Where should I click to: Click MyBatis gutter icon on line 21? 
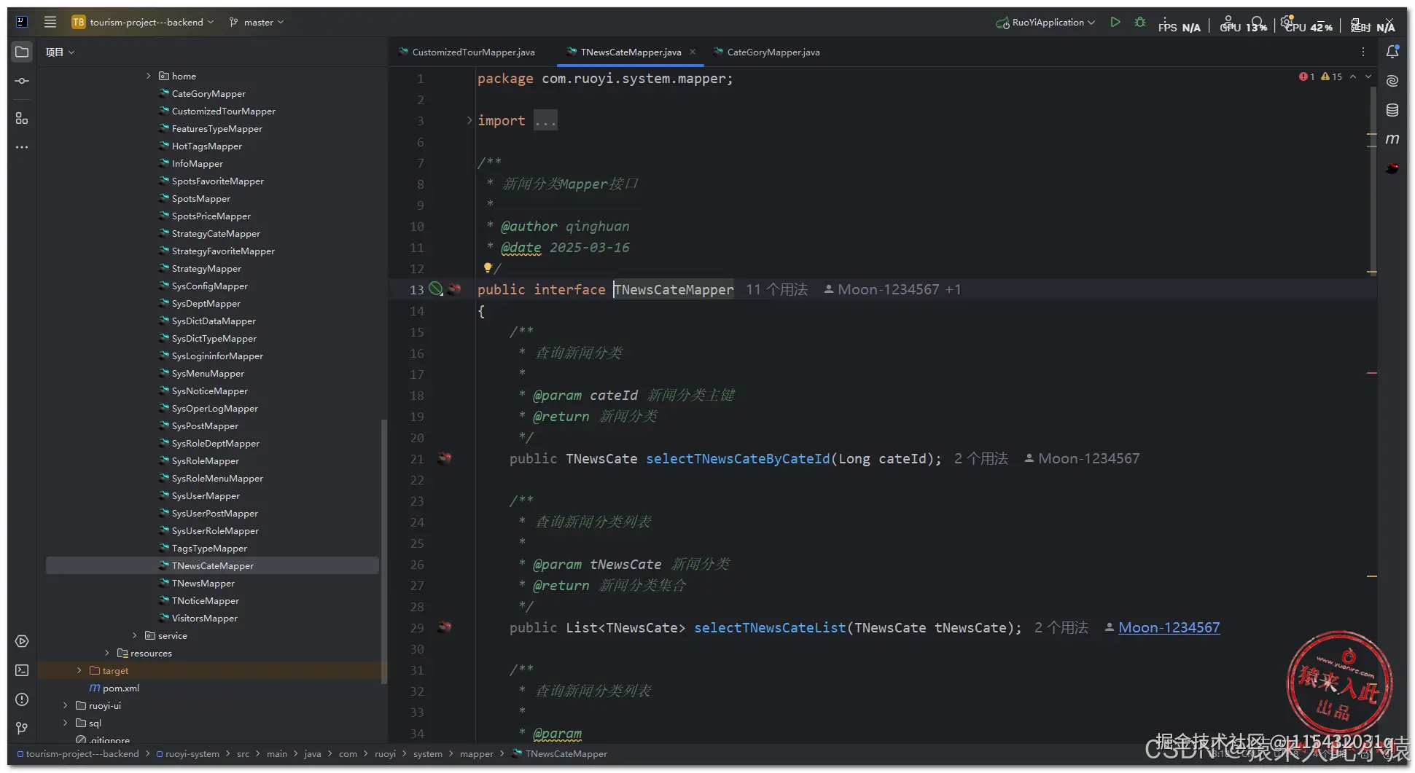(445, 458)
